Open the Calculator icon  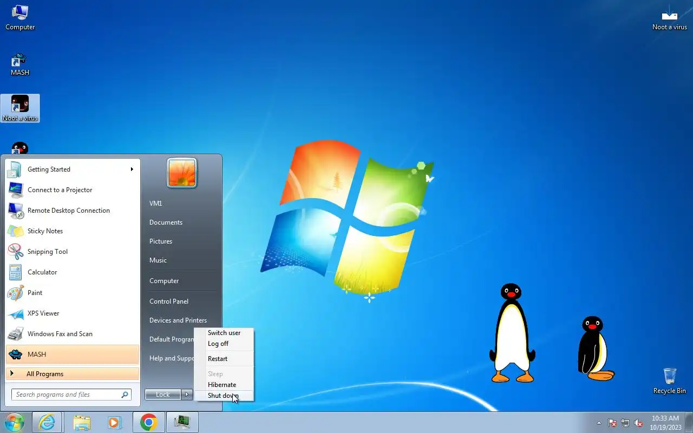click(15, 272)
